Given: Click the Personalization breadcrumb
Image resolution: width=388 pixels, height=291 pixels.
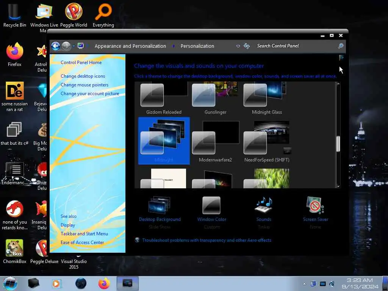Looking at the screenshot, I should tap(197, 46).
